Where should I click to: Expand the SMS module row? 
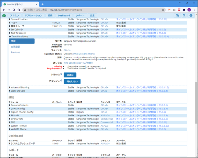point(98,122)
